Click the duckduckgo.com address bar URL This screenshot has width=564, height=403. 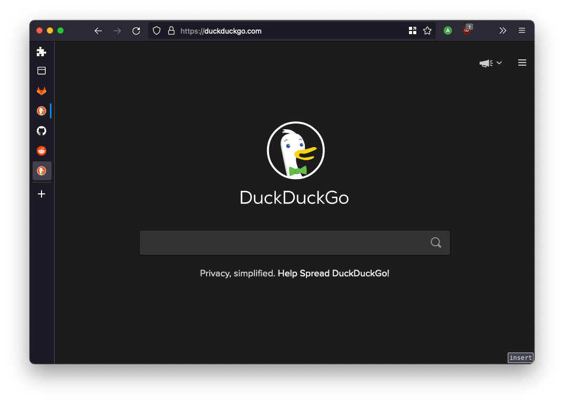click(x=221, y=32)
